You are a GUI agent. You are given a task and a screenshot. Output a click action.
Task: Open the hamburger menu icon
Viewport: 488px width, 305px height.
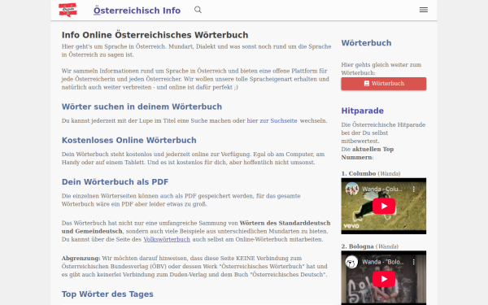tap(423, 10)
